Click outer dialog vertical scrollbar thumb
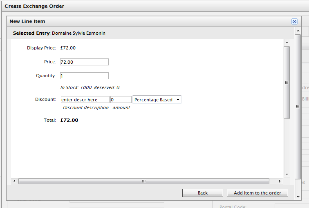The width and height of the screenshot is (309, 208). click(298, 107)
